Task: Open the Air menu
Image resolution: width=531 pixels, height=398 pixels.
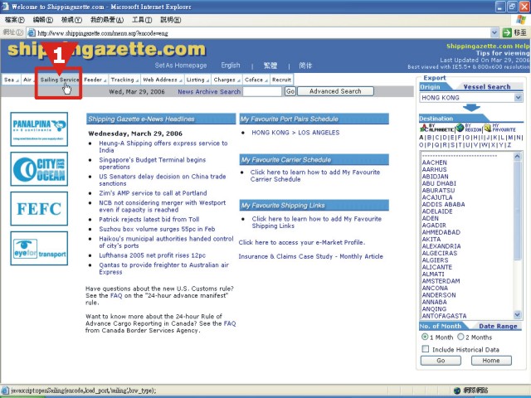Action: point(28,80)
